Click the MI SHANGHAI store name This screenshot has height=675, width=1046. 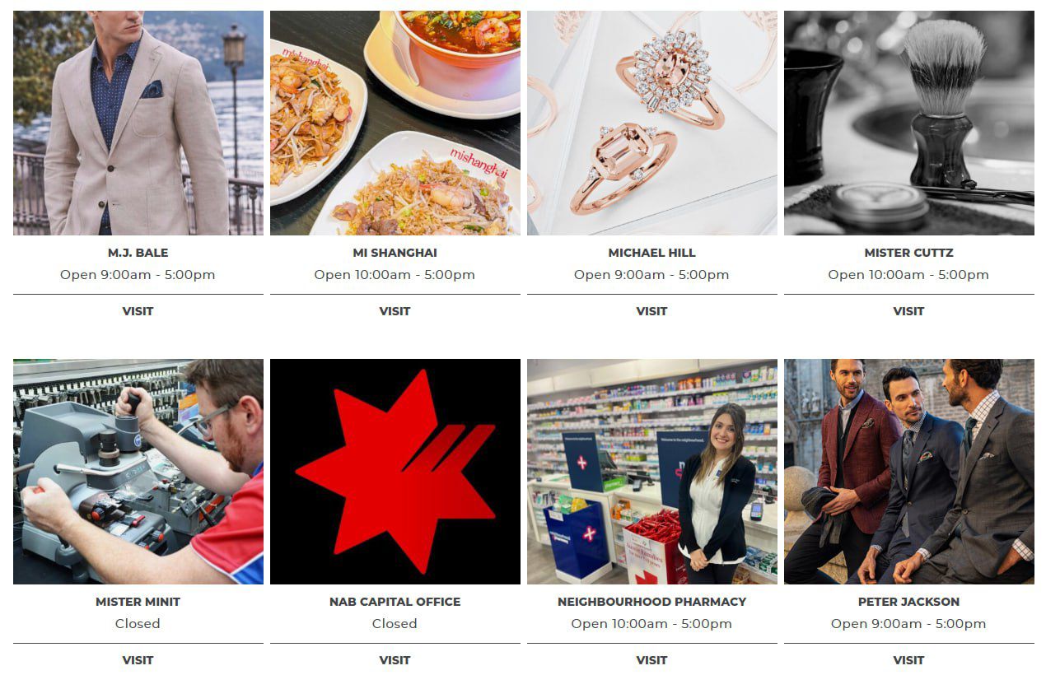395,253
